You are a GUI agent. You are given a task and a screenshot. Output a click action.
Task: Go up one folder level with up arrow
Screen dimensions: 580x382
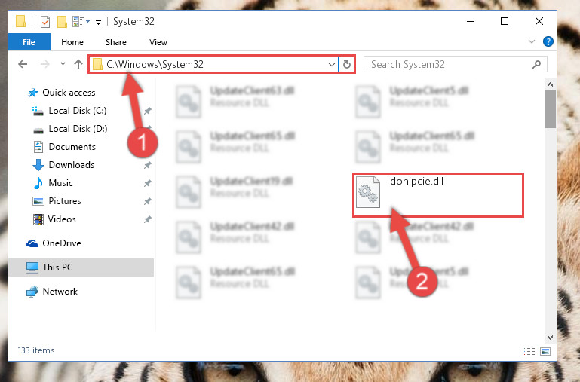click(x=78, y=64)
